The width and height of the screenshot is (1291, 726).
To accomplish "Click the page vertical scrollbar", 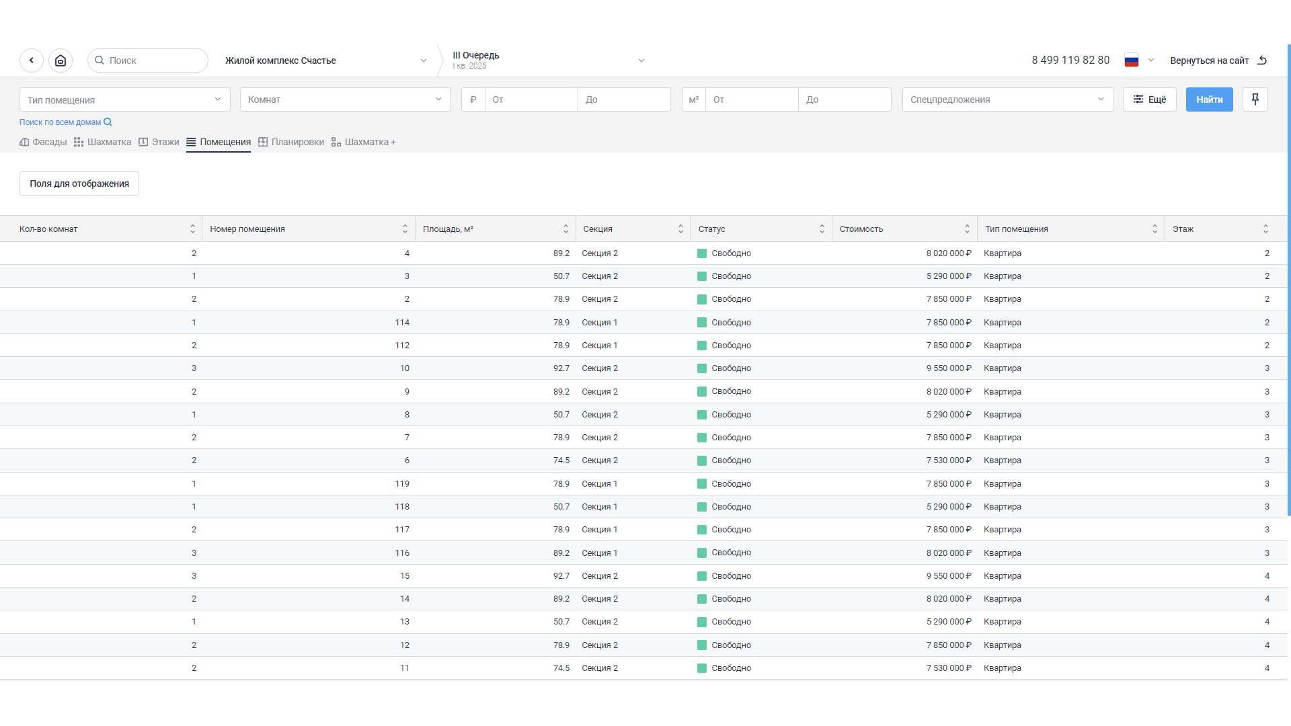I will (1288, 280).
